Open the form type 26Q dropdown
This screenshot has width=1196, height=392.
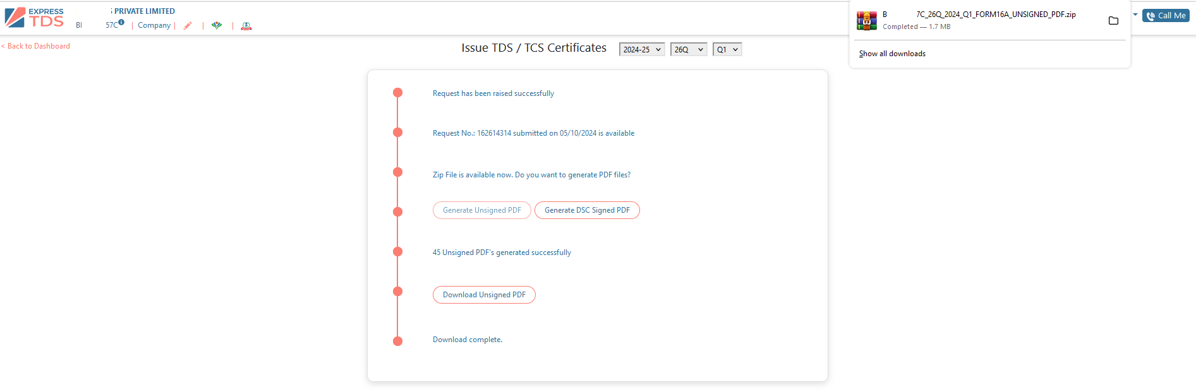(689, 49)
